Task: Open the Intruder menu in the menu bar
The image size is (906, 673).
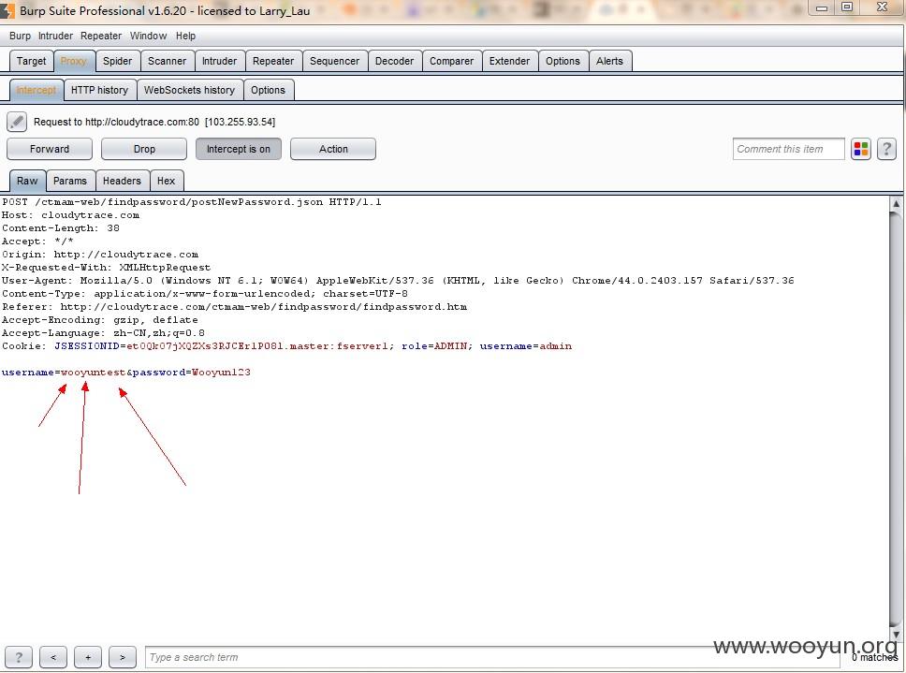Action: (55, 36)
